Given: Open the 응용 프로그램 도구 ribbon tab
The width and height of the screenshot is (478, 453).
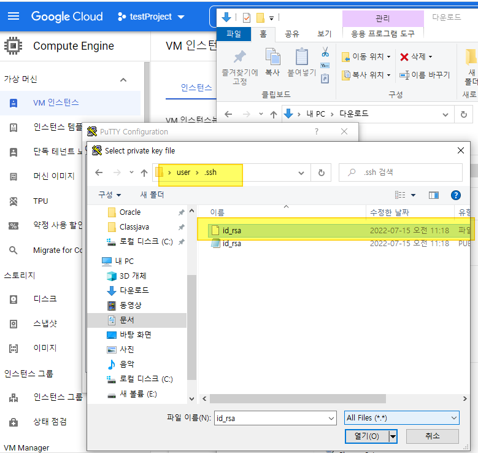Looking at the screenshot, I should pos(383,34).
